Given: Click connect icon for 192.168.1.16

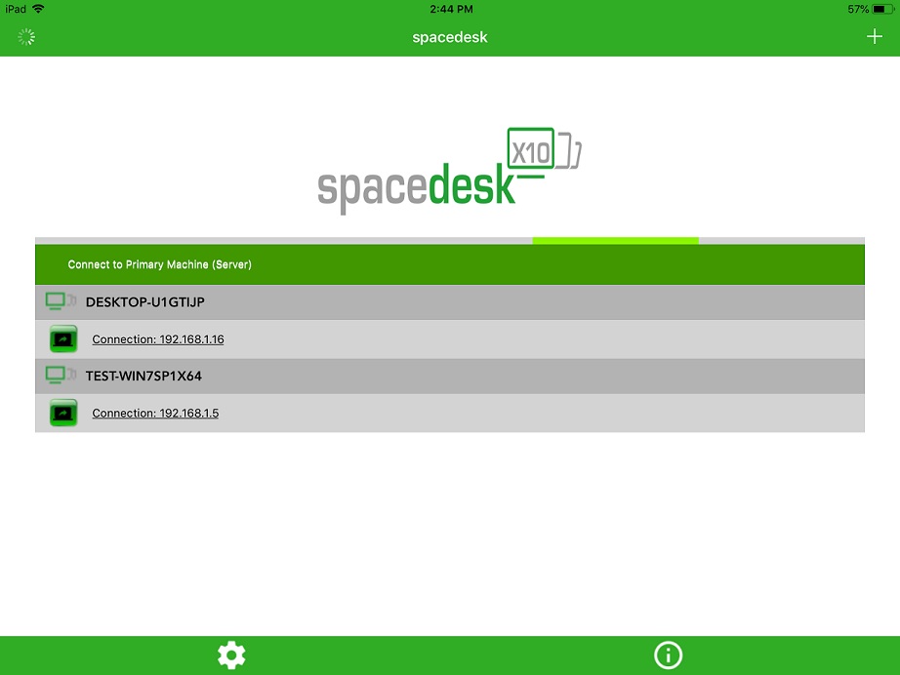Looking at the screenshot, I should 63,338.
